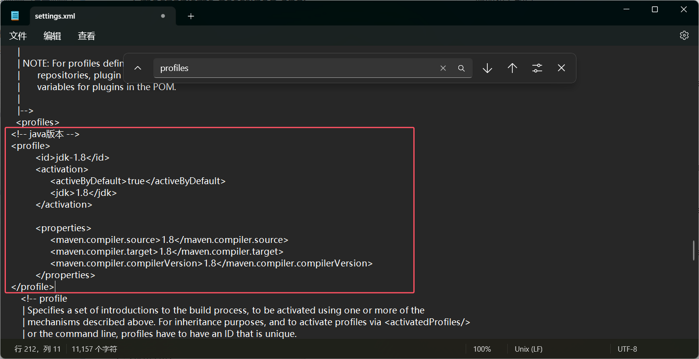Open the 编辑 menu
Image resolution: width=699 pixels, height=359 pixels.
coord(52,36)
